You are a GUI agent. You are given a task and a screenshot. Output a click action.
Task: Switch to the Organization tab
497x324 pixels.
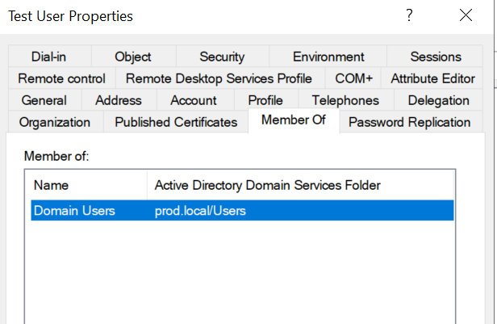(x=55, y=122)
